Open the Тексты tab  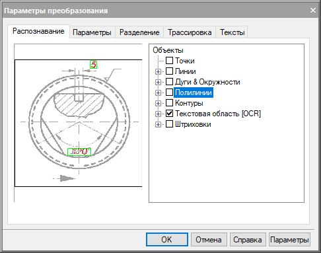click(x=232, y=32)
